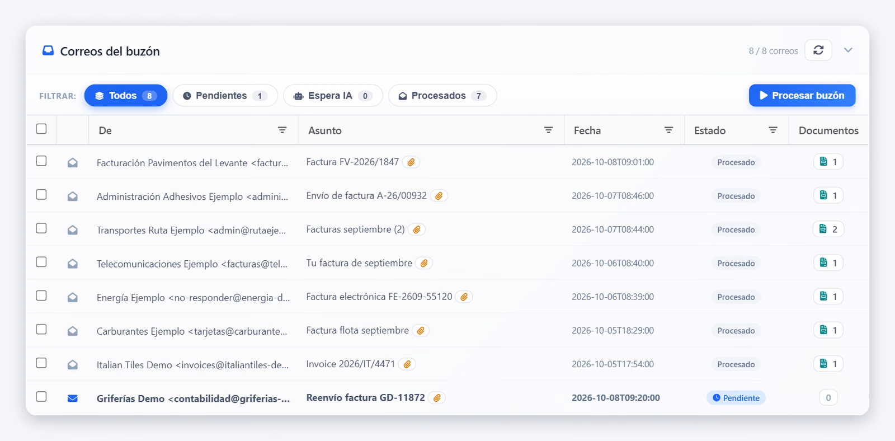
Task: Click date 2026-10-06T08:39:00
Action: tap(613, 297)
